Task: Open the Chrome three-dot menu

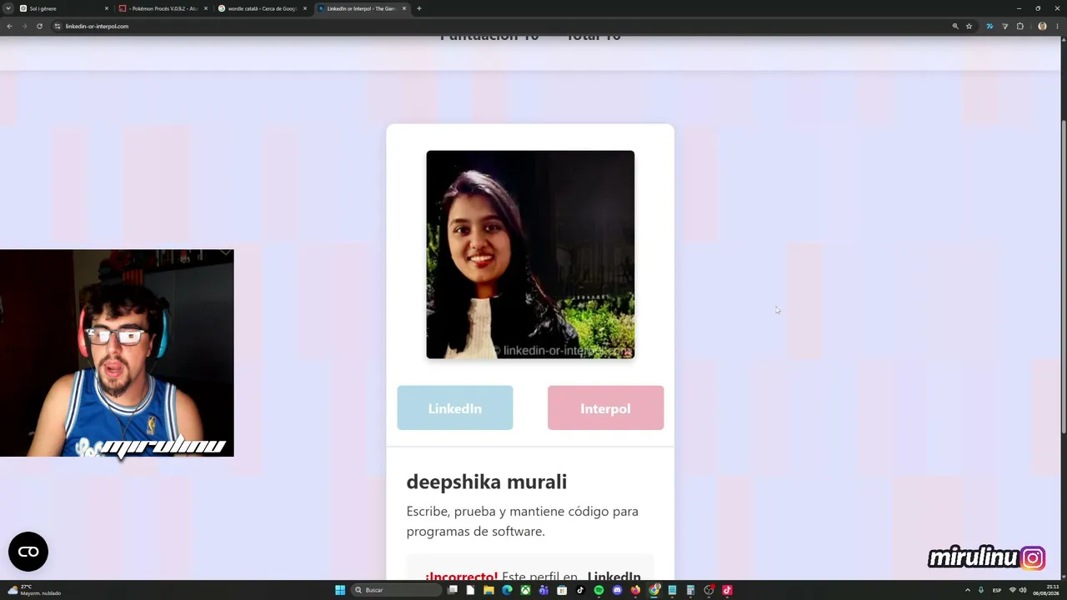Action: point(1057,26)
